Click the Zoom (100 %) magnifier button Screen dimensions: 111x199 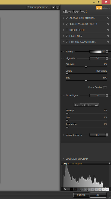point(36,7)
